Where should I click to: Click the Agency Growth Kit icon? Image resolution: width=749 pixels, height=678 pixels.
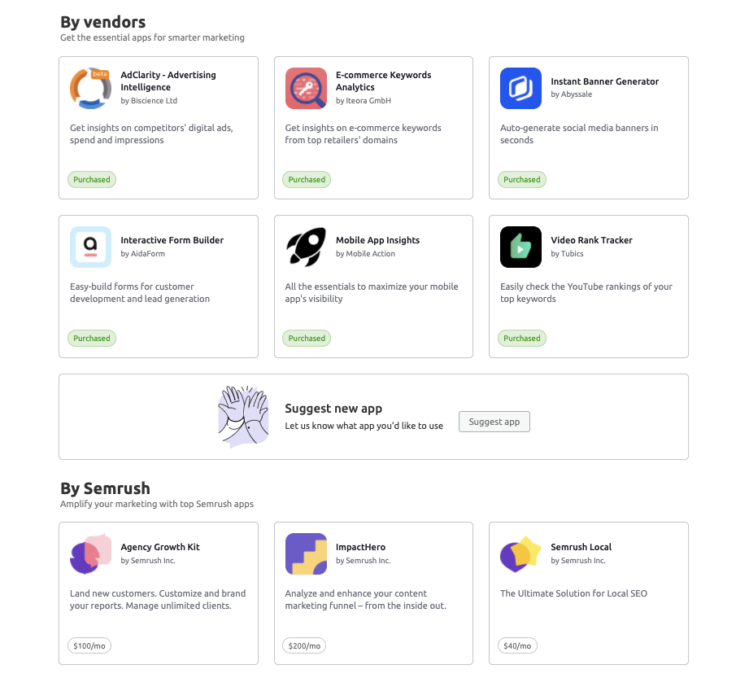pos(90,553)
